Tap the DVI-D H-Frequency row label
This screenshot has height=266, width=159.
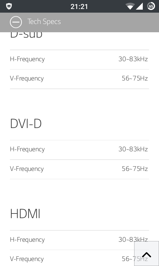(27, 149)
